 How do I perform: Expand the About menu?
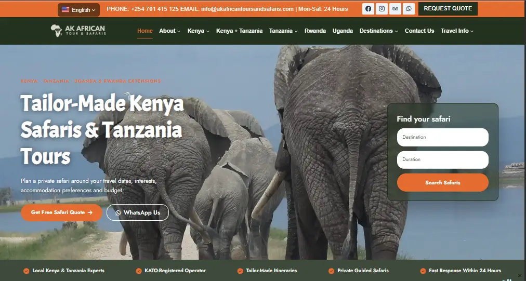(169, 31)
